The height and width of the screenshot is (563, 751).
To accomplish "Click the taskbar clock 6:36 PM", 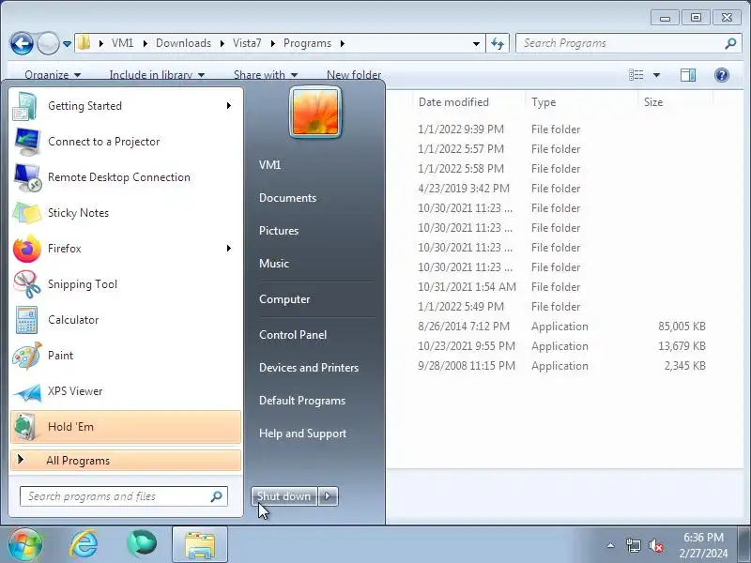I will coord(703,538).
